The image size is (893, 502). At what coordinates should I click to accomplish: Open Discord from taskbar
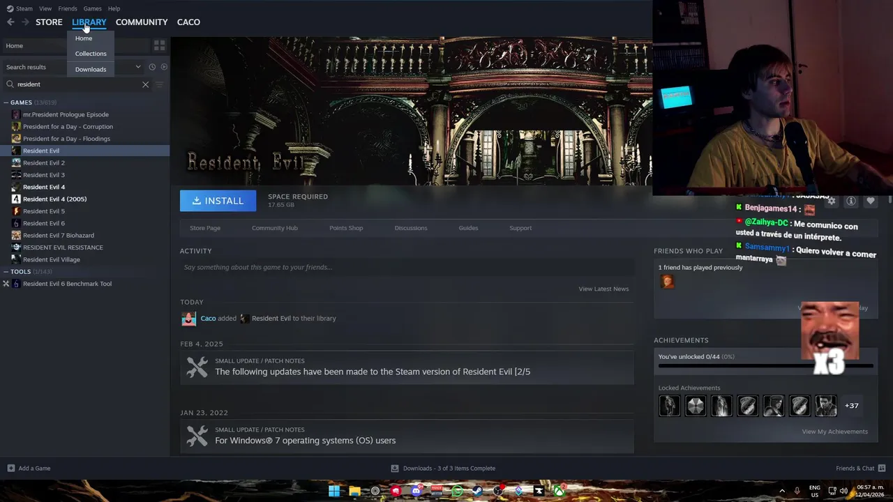click(x=417, y=491)
